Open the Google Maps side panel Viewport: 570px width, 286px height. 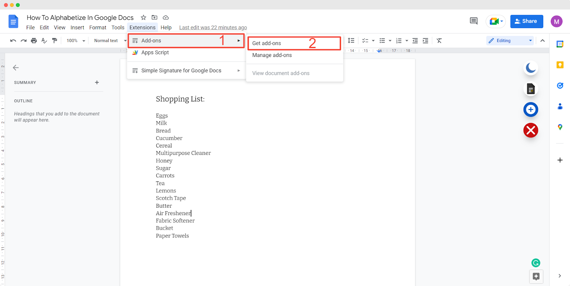click(x=560, y=127)
